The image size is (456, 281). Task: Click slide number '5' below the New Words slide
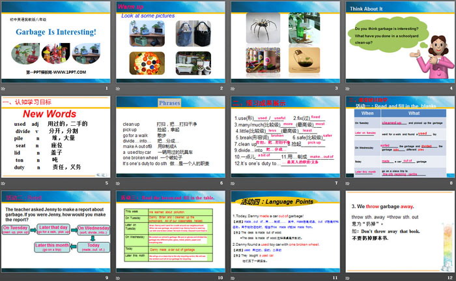click(107, 183)
